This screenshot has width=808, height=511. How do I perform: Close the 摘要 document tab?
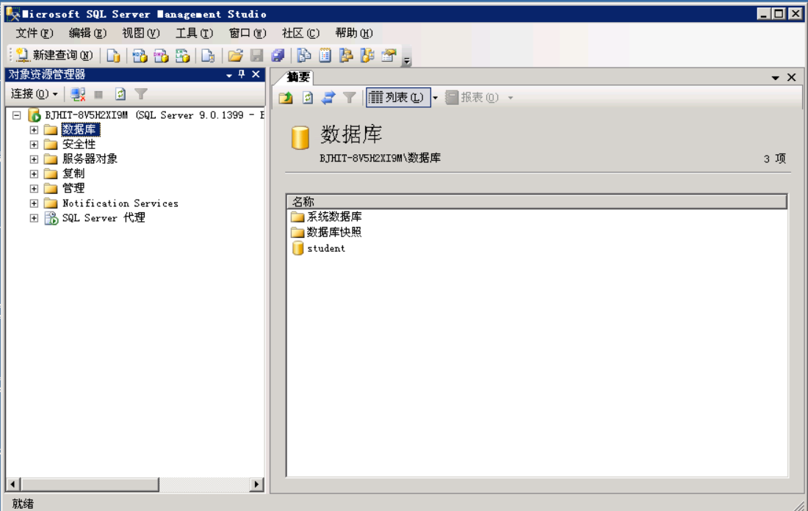click(x=792, y=77)
